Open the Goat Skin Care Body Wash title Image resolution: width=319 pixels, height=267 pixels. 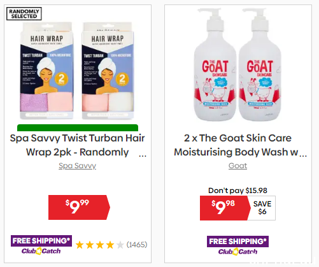coord(238,145)
